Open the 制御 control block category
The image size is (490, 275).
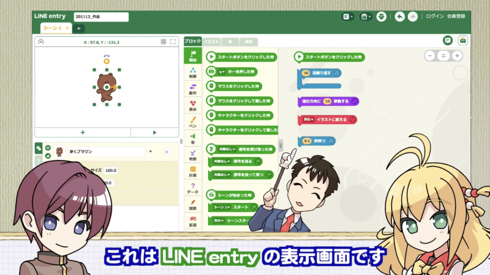pyautogui.click(x=193, y=73)
